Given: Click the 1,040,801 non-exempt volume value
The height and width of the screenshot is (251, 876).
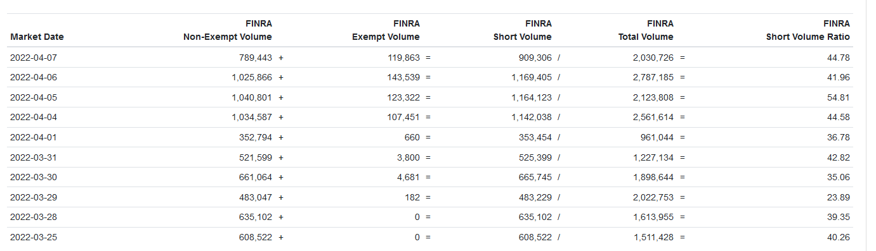Looking at the screenshot, I should click(252, 97).
